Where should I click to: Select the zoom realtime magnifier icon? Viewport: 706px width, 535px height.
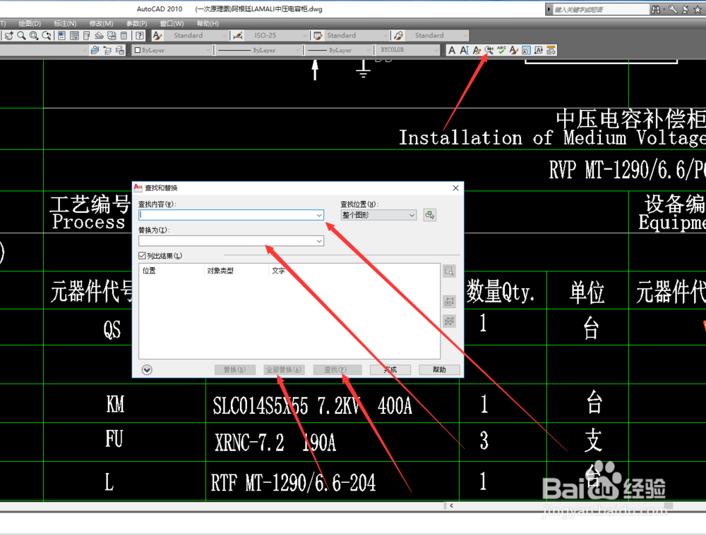21,35
